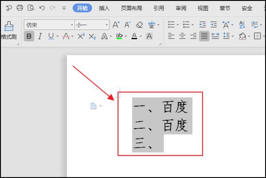Expand the bullet list dropdown arrow
The image size is (266, 178).
178,25
